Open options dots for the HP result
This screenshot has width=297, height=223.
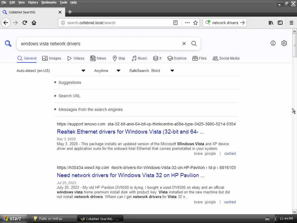(x=220, y=202)
